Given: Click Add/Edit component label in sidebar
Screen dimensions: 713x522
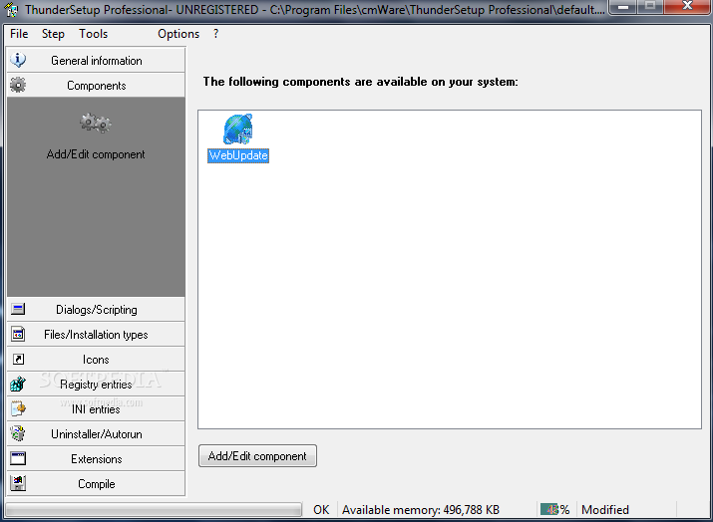Looking at the screenshot, I should point(96,154).
